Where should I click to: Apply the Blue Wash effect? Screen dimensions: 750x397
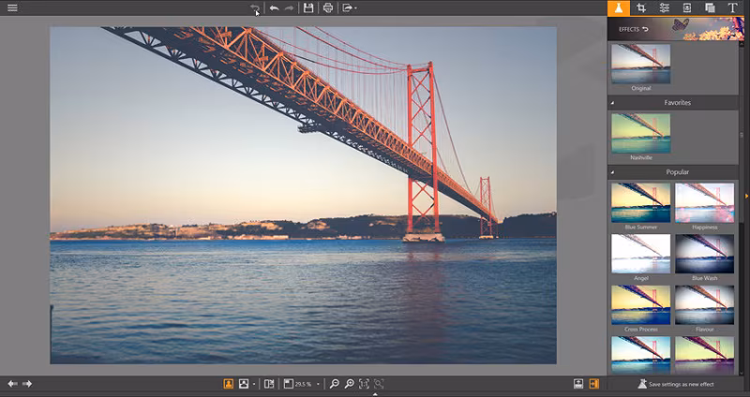tap(704, 254)
